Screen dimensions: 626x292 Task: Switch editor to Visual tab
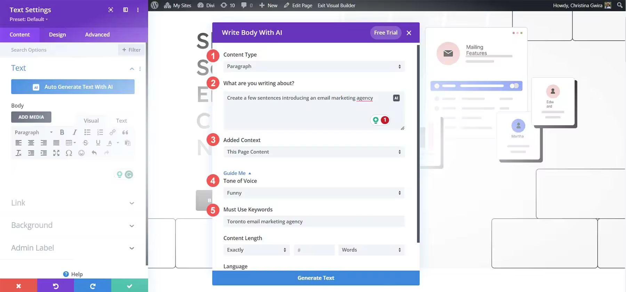pyautogui.click(x=91, y=121)
